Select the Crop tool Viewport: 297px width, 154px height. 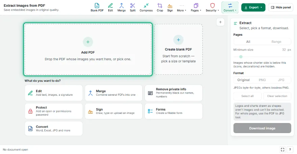[x=160, y=7]
